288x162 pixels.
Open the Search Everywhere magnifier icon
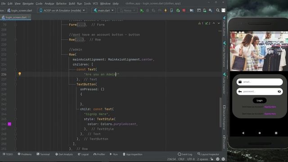[x=218, y=10]
